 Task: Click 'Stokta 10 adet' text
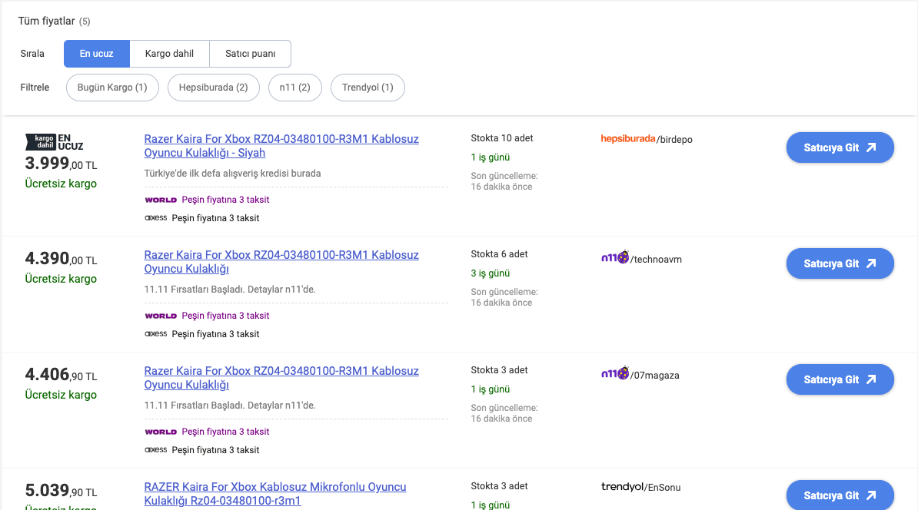502,138
